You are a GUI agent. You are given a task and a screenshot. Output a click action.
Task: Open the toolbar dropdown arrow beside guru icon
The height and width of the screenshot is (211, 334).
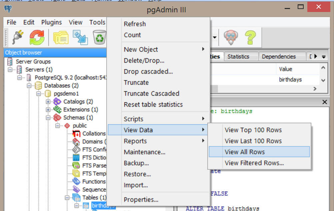[215, 37]
